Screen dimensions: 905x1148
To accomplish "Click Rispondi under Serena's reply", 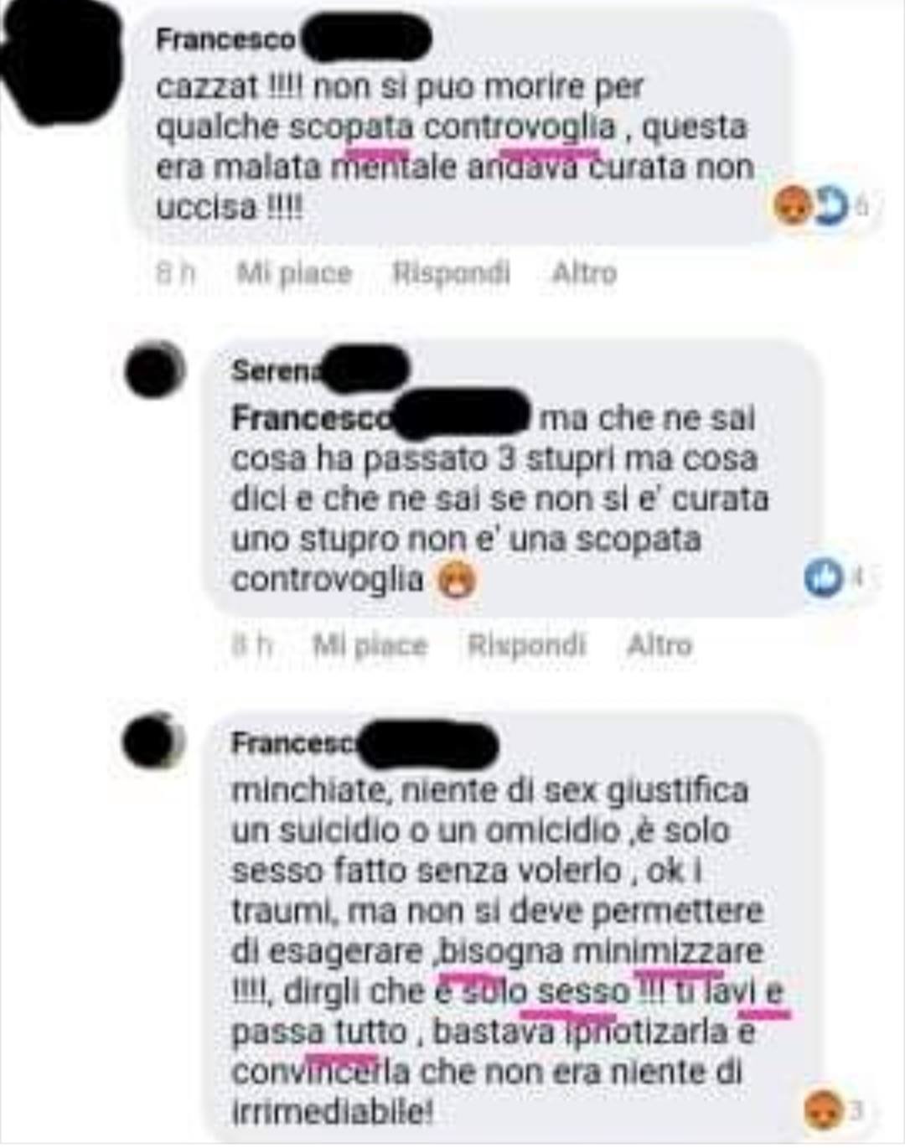I will pyautogui.click(x=527, y=645).
